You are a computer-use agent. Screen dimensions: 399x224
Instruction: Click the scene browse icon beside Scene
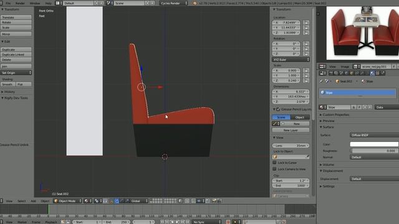(109, 3)
